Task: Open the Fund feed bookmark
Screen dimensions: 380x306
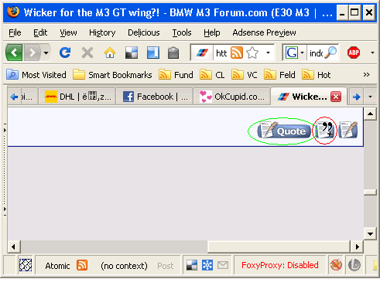Action: point(176,75)
